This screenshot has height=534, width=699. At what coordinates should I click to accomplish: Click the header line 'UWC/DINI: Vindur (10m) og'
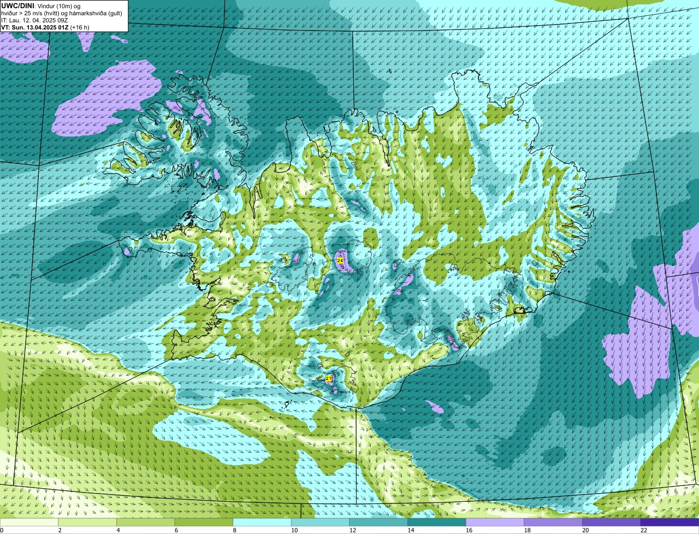(x=41, y=5)
